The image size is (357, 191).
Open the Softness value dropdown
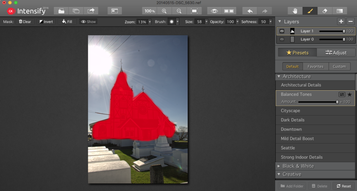click(271, 22)
